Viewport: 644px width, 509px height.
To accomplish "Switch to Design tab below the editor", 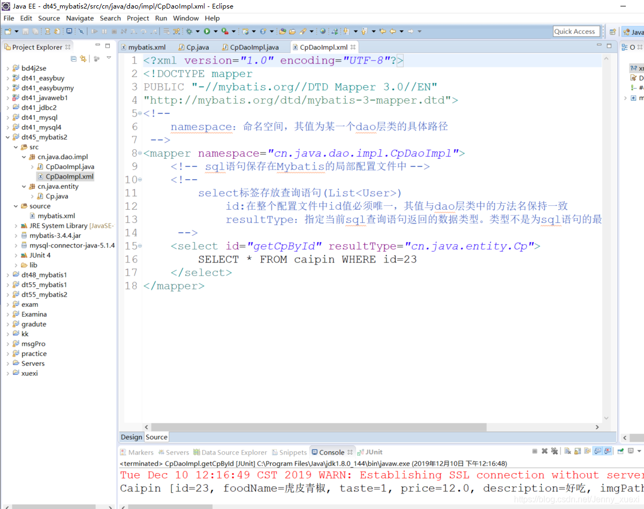I will (132, 437).
